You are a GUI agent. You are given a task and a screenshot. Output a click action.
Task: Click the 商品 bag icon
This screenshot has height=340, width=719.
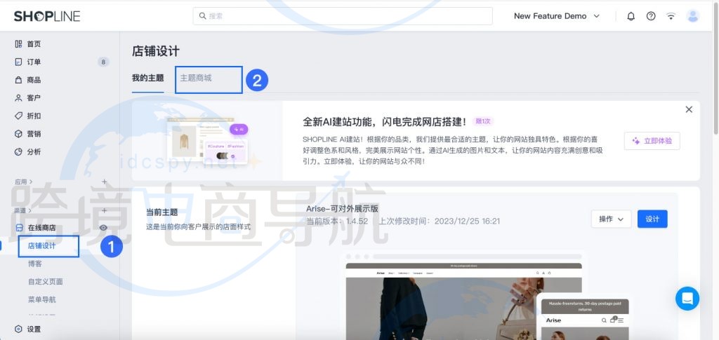click(18, 80)
